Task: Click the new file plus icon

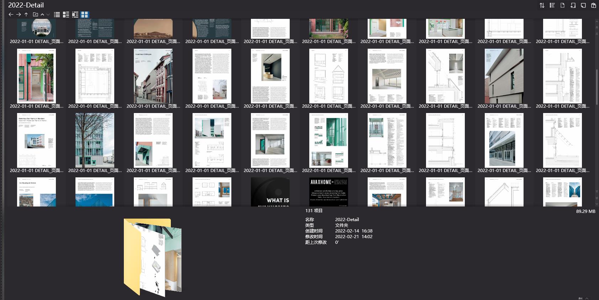Action: click(573, 5)
